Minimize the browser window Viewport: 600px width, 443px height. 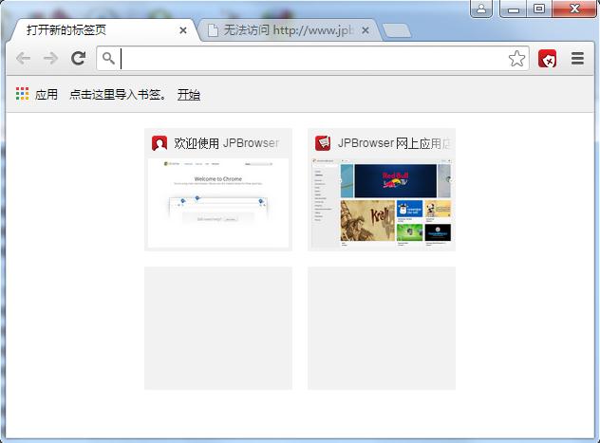click(x=514, y=9)
